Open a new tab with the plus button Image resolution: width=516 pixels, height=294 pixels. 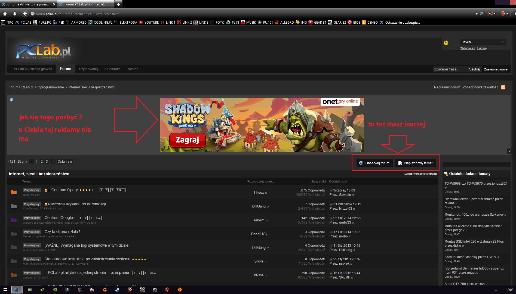[118, 4]
